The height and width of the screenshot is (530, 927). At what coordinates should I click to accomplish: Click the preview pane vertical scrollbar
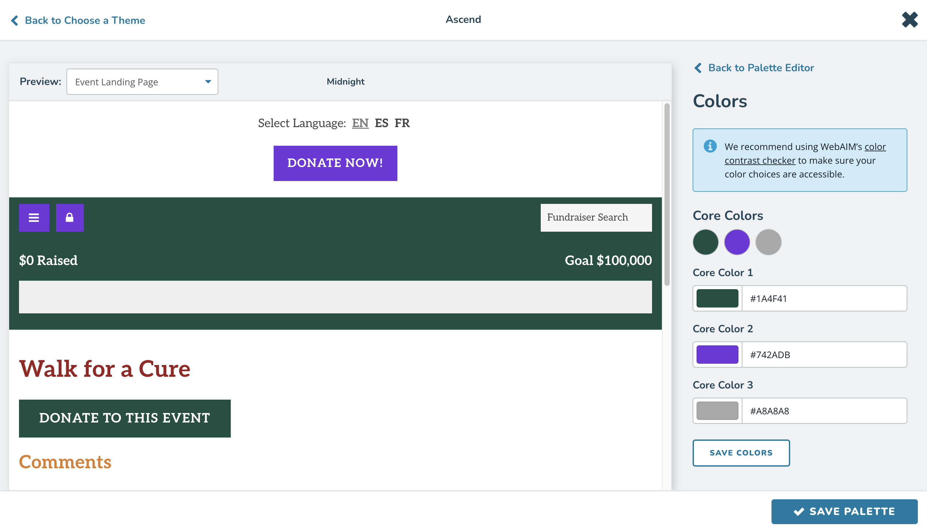click(667, 195)
